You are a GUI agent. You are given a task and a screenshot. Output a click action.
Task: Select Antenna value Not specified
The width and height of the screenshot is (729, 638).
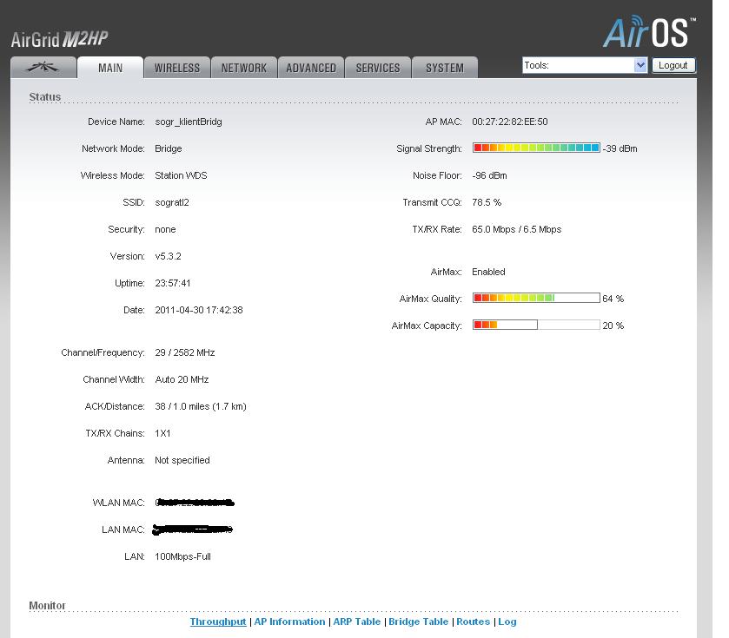(x=182, y=461)
